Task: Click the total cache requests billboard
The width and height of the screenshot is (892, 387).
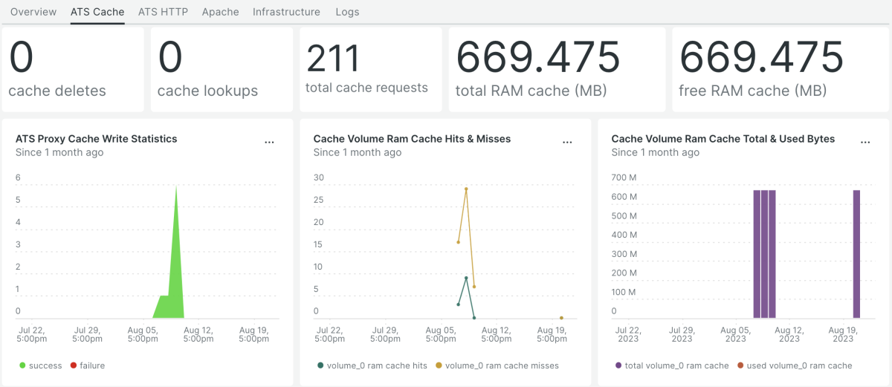Action: (370, 70)
